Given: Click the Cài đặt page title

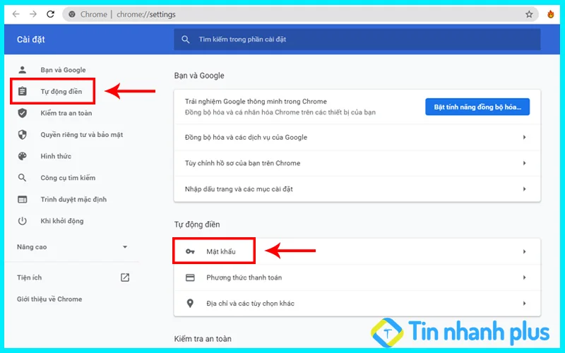Looking at the screenshot, I should 30,40.
